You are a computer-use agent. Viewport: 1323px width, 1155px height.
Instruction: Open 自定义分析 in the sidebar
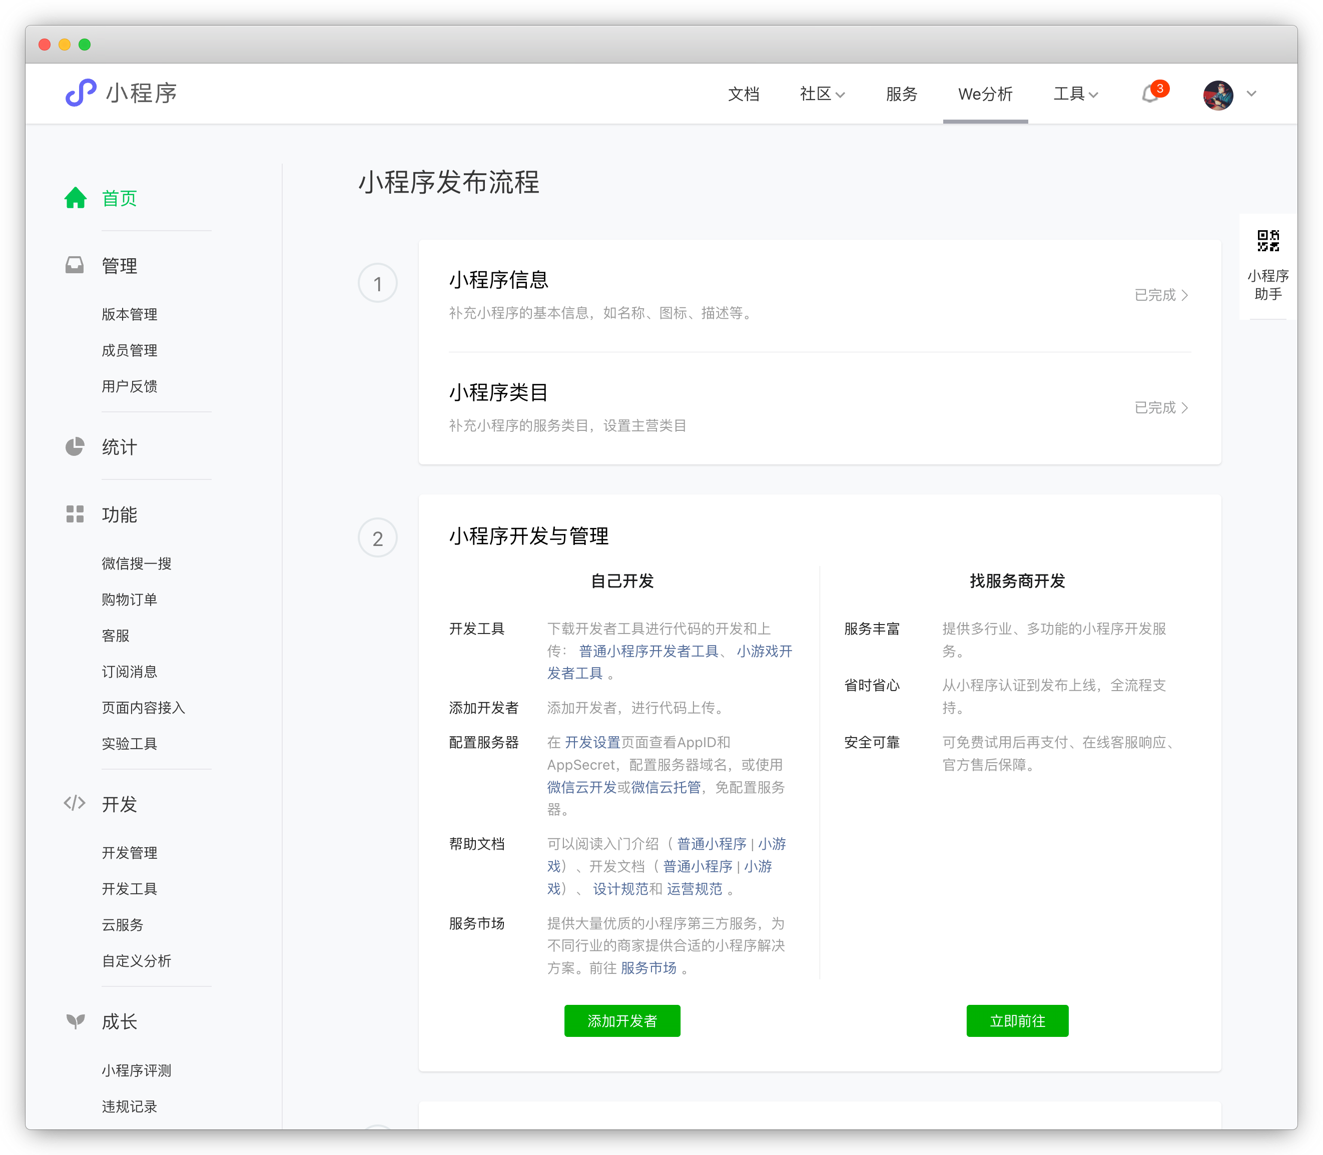[137, 961]
